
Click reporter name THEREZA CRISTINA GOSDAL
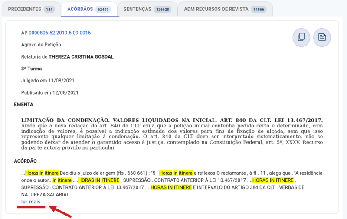[81, 57]
